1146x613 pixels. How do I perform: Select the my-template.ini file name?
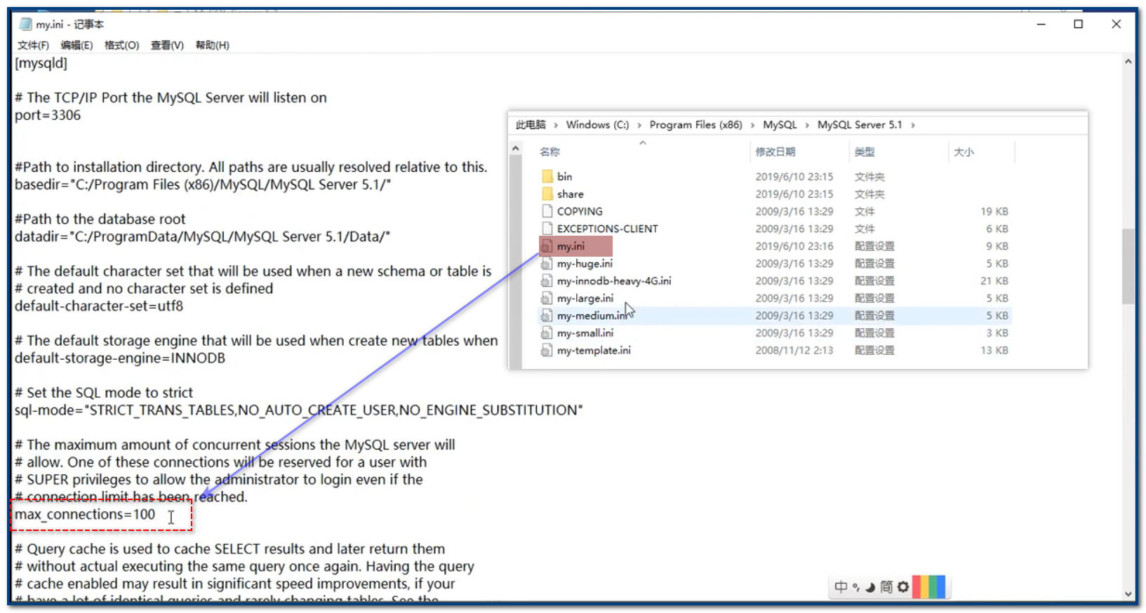(x=594, y=350)
